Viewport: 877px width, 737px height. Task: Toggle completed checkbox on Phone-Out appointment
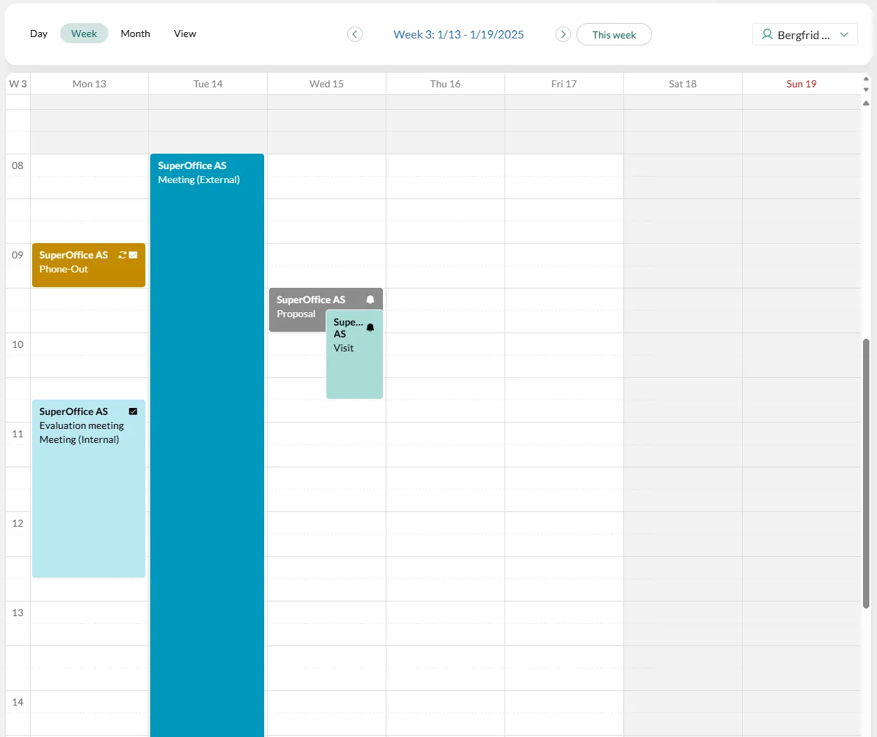click(x=133, y=255)
